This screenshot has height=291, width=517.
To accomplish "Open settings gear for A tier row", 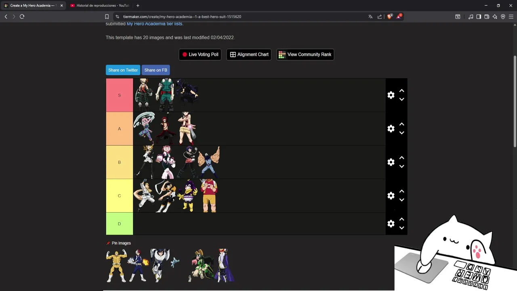I will (391, 129).
